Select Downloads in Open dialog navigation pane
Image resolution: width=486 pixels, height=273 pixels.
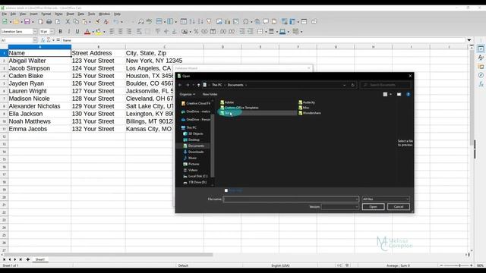click(x=196, y=152)
